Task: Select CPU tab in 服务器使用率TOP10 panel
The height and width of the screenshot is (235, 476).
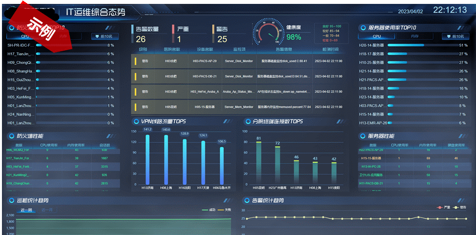Action: 376,37
